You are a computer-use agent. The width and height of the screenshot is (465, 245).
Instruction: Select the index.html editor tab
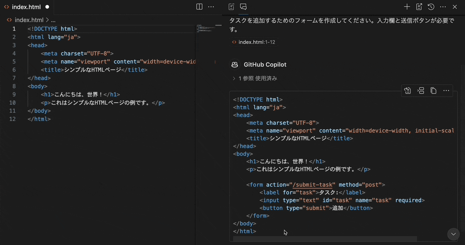click(x=27, y=7)
